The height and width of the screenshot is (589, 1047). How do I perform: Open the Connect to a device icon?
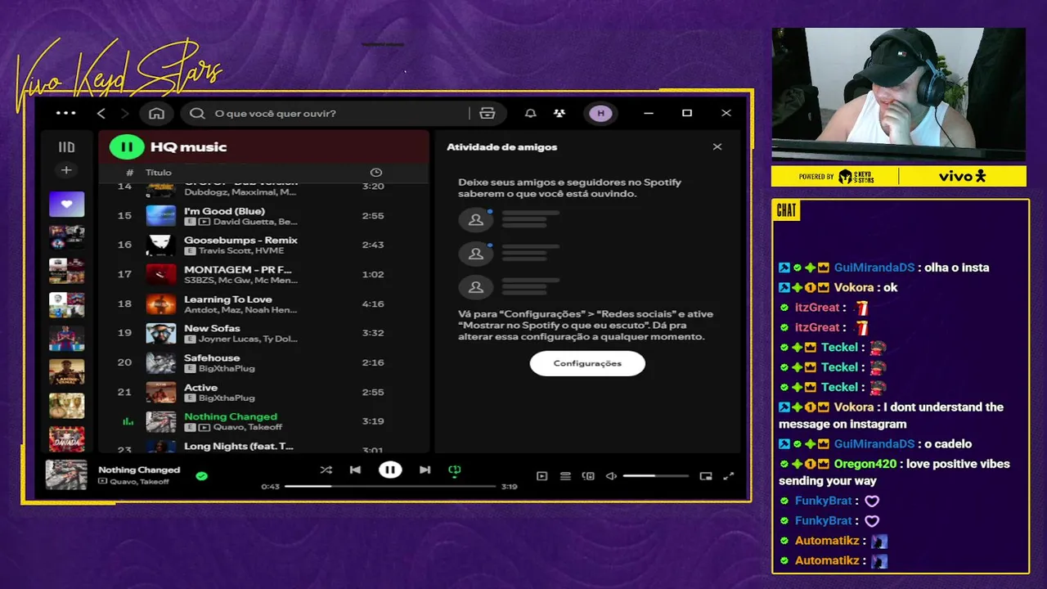(x=588, y=476)
